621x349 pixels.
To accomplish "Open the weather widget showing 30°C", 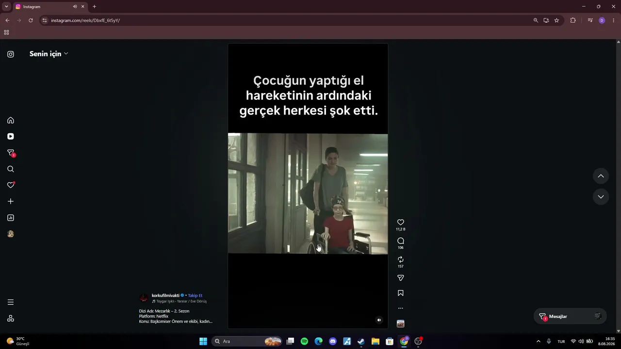I will point(18,341).
